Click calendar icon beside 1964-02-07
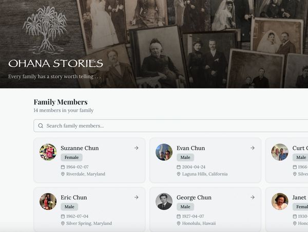308x232 pixels. click(63, 167)
